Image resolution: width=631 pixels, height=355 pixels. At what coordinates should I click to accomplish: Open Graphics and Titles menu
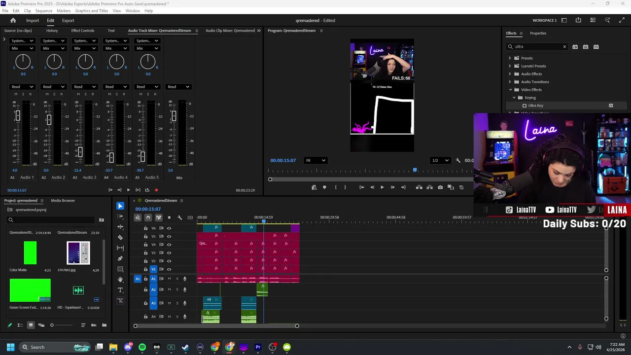(92, 10)
